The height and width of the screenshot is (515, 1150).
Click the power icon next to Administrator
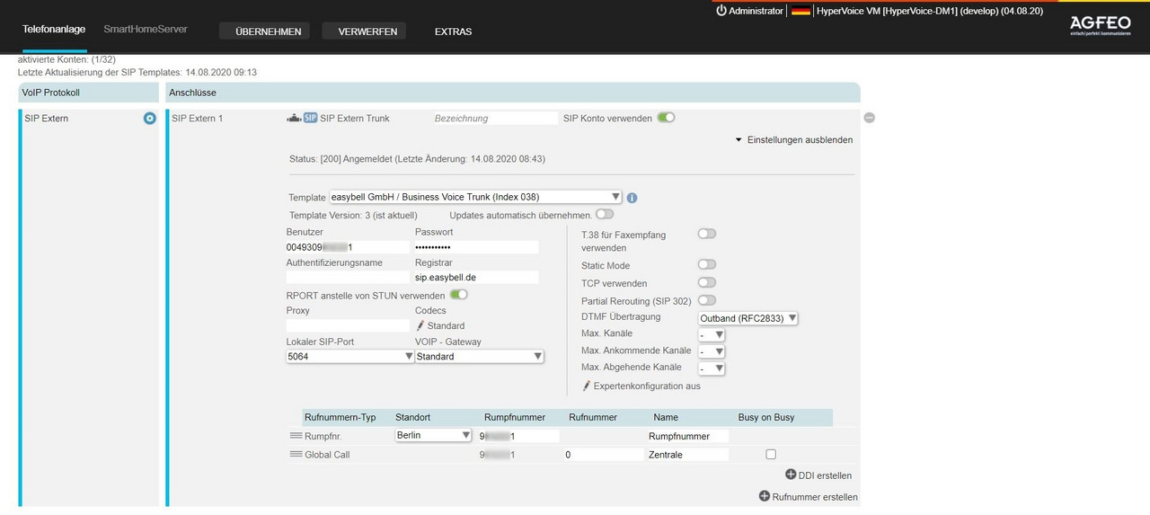pos(721,11)
